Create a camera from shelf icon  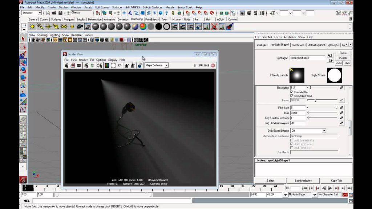(80, 26)
